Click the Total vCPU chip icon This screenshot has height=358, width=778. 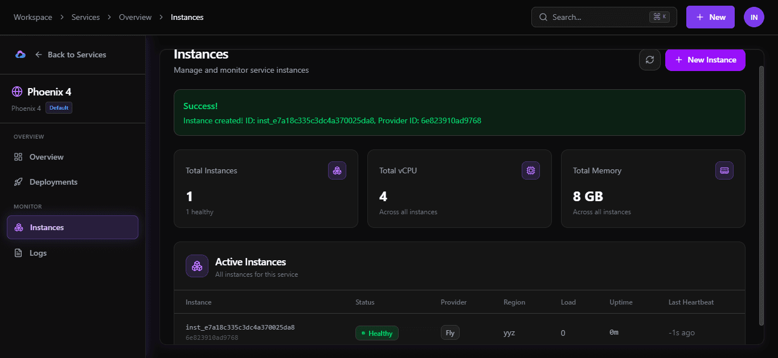coord(530,170)
